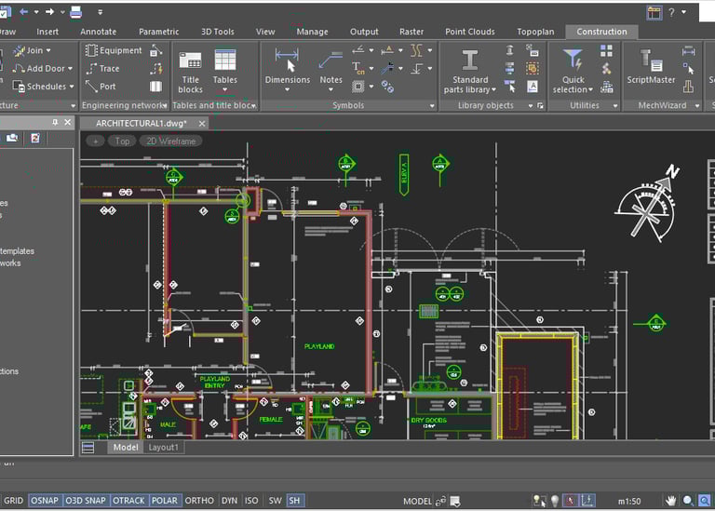Open the Point Clouds ribbon tab
This screenshot has height=511, width=715.
(469, 32)
